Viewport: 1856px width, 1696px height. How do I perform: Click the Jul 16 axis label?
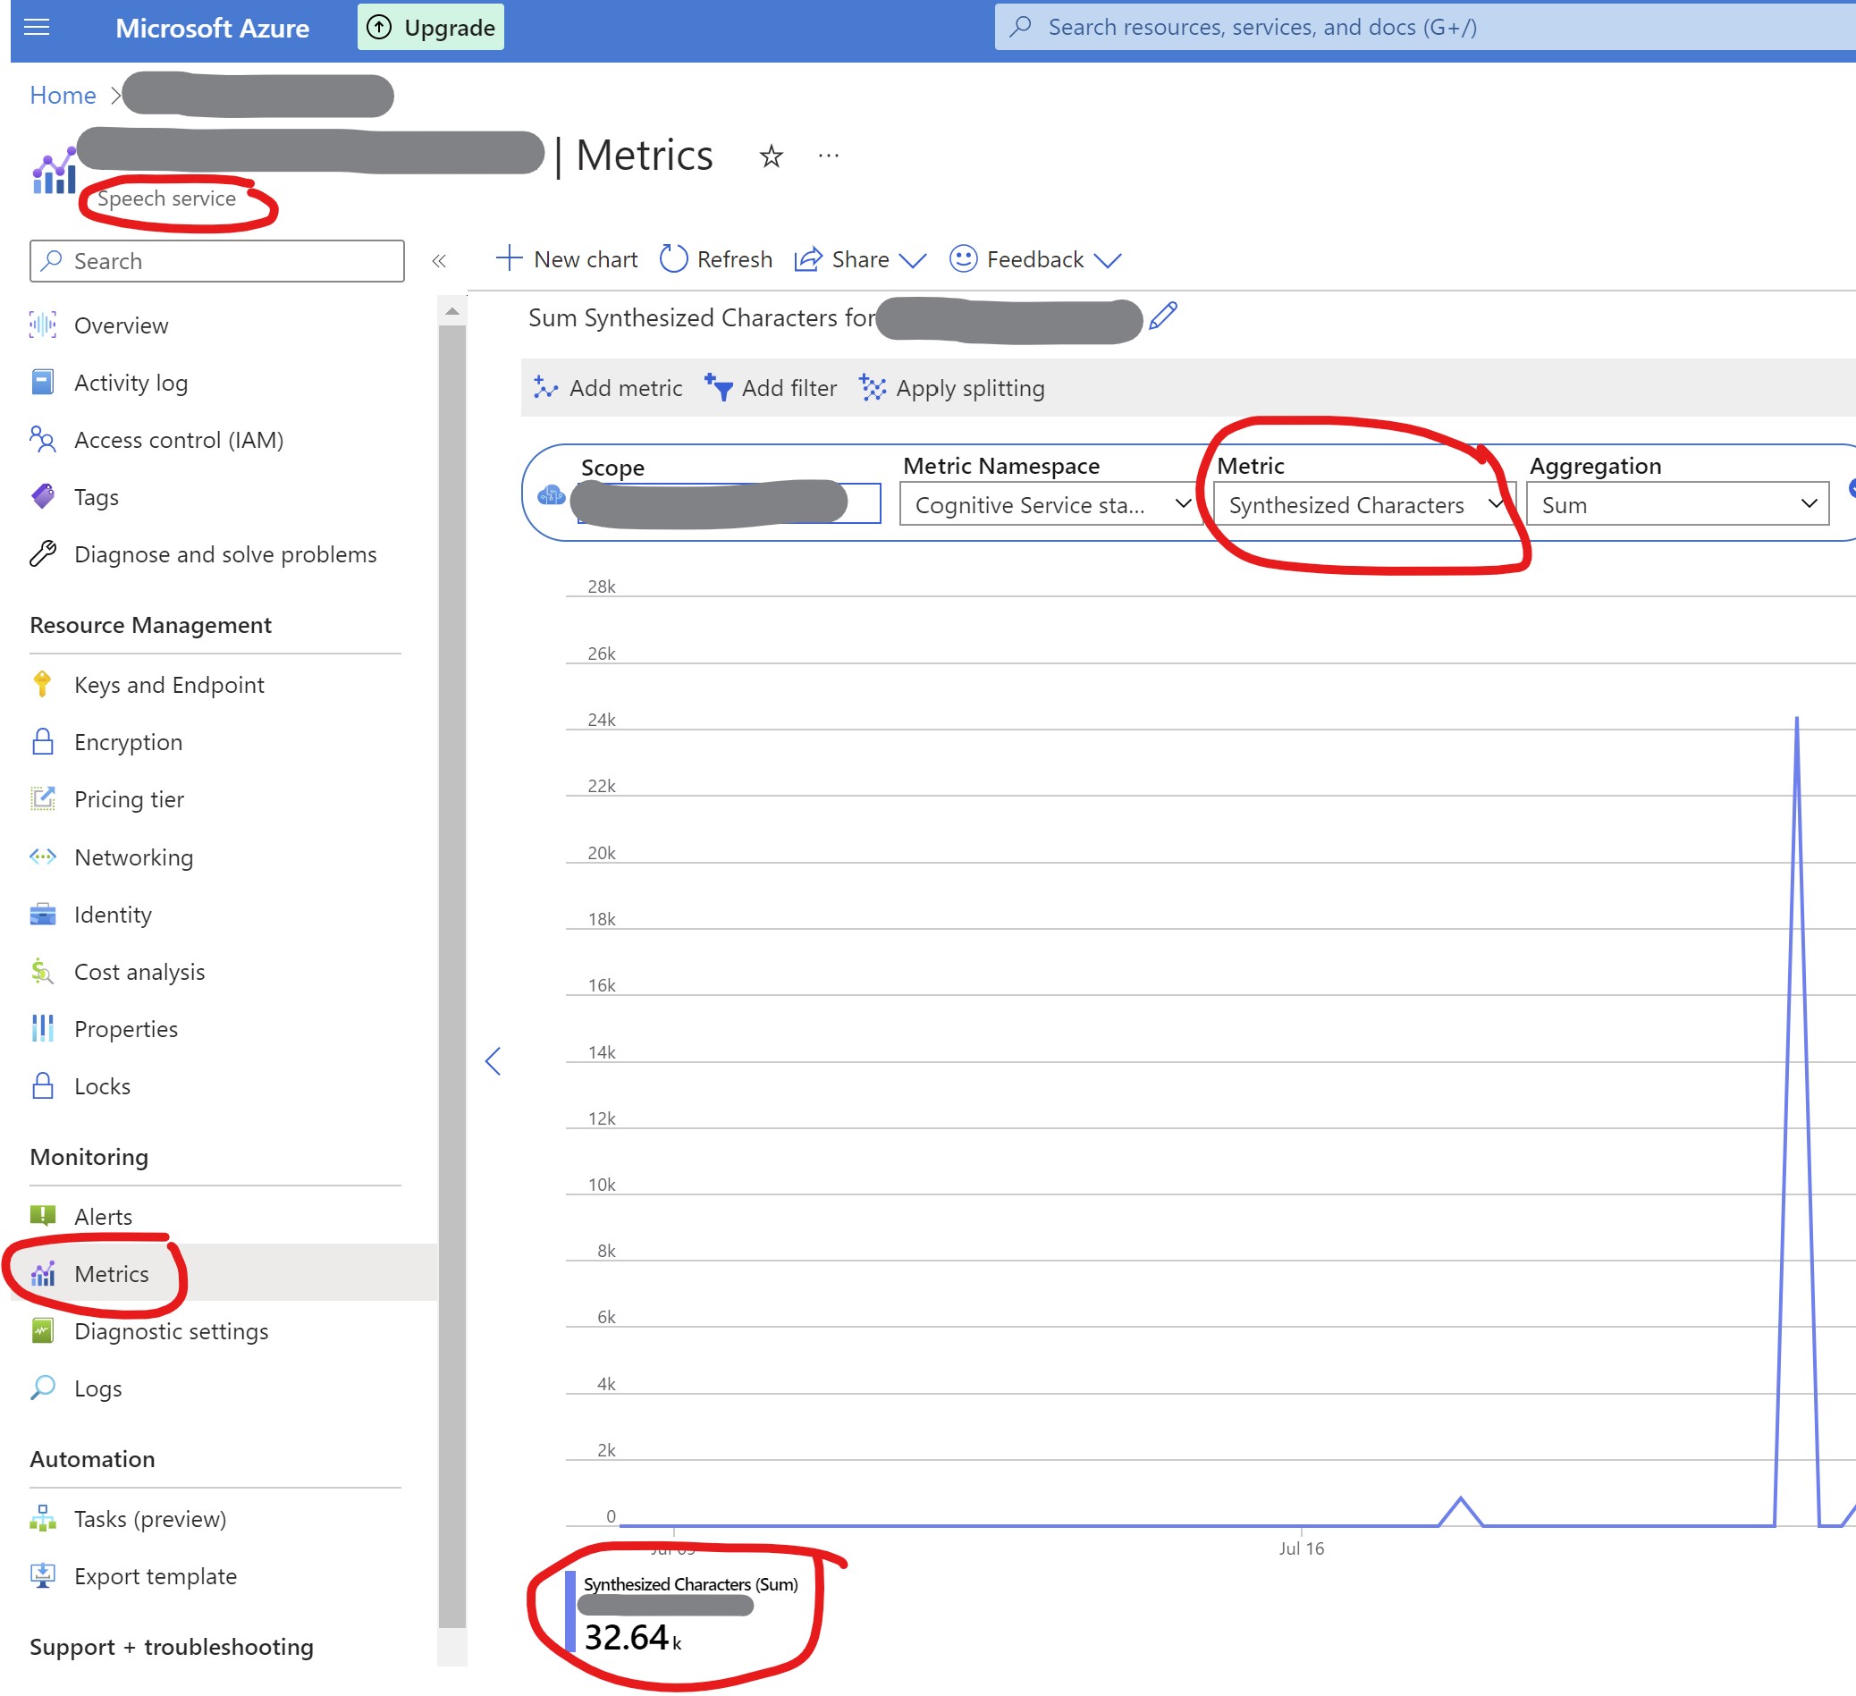click(x=1301, y=1548)
